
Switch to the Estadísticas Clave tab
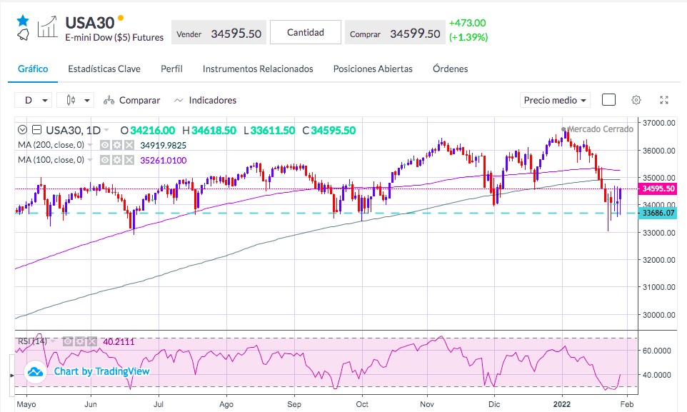pos(104,69)
